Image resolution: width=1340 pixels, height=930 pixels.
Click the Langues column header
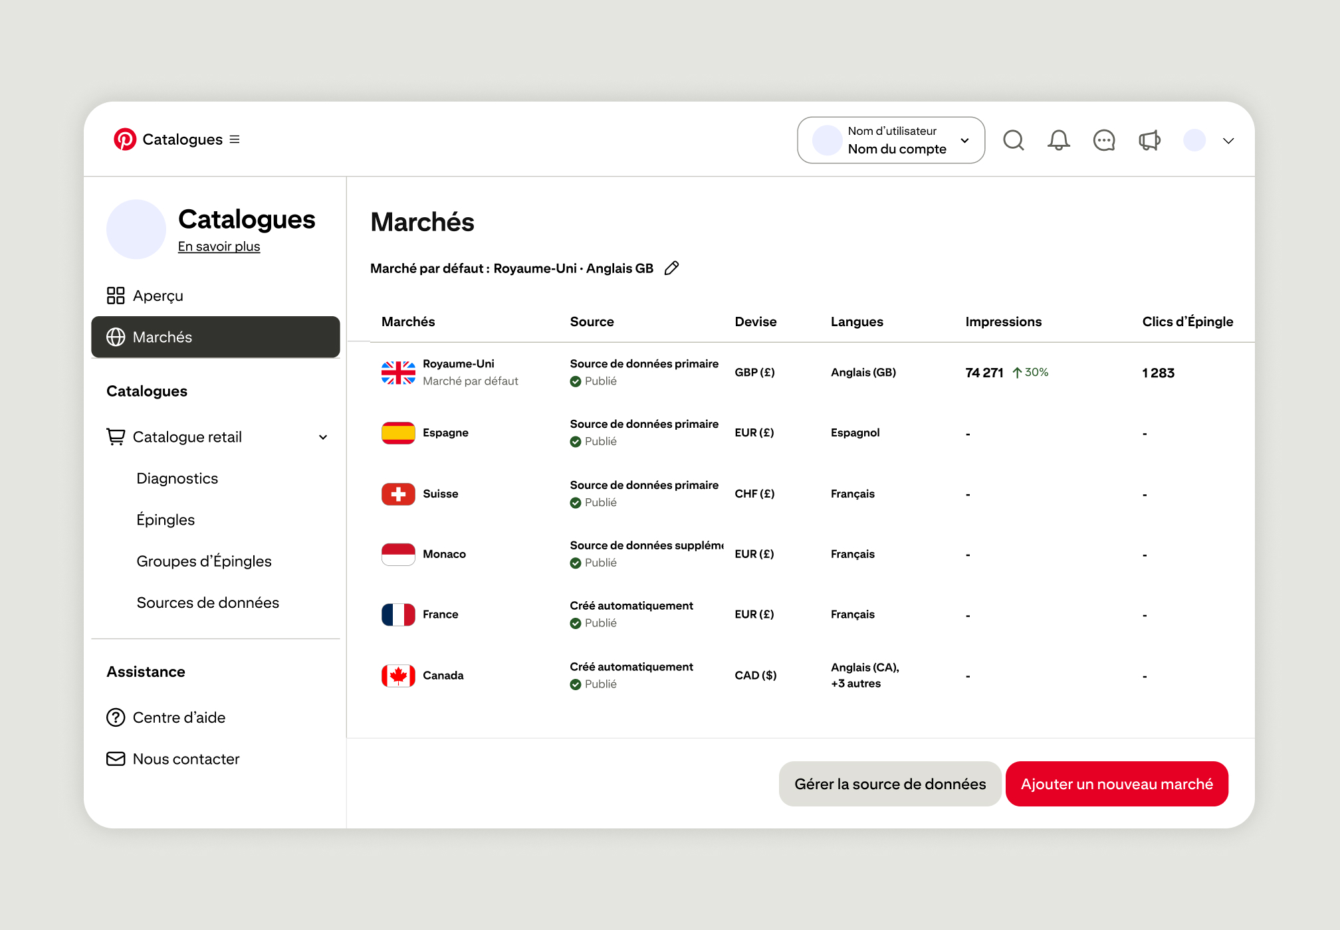857,322
